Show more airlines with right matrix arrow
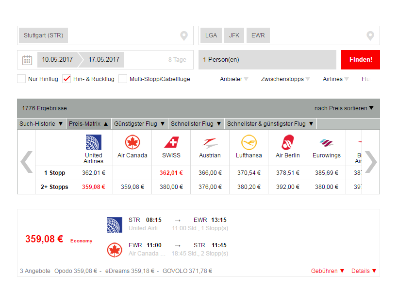The width and height of the screenshot is (398, 290). pos(371,162)
